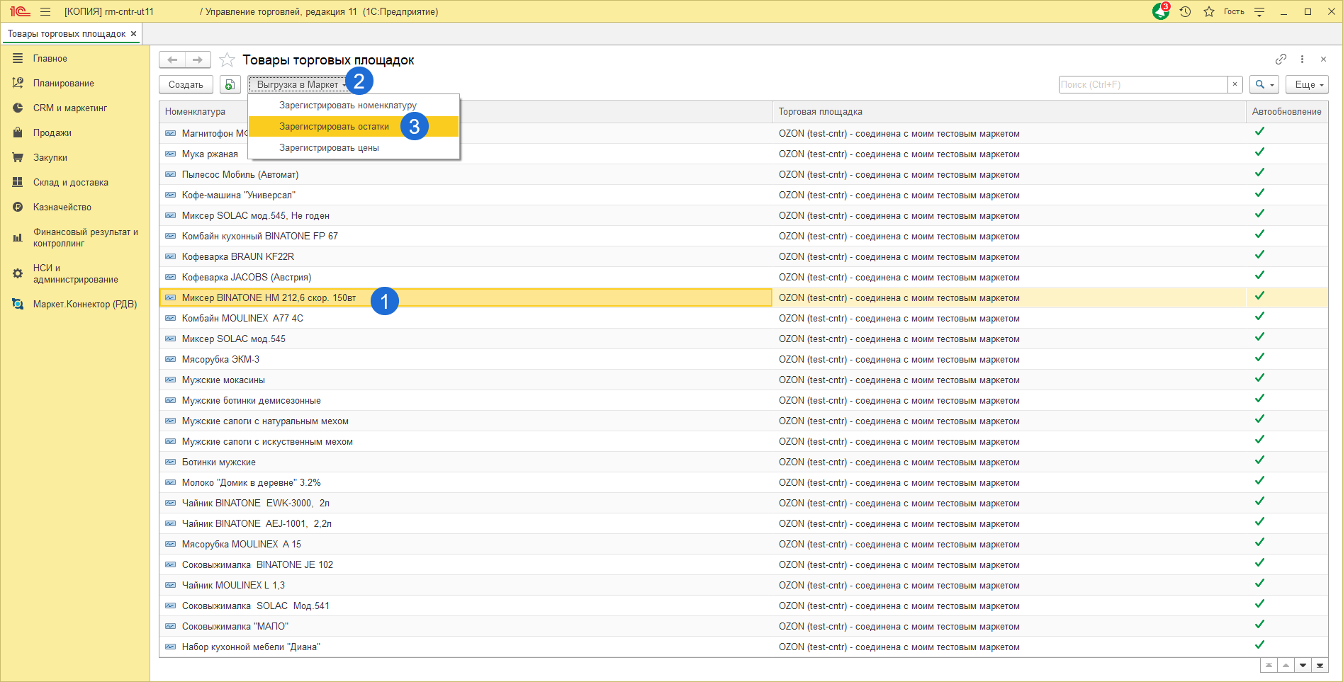
Task: Expand the Выгрузка в Маркет dropdown
Action: 298,84
